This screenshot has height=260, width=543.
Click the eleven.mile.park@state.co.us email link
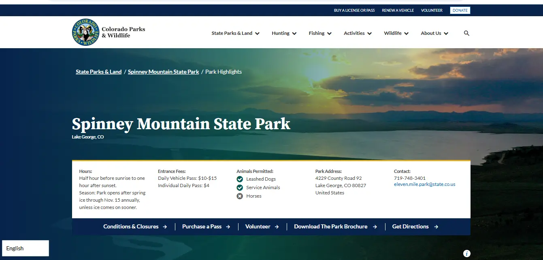point(424,184)
